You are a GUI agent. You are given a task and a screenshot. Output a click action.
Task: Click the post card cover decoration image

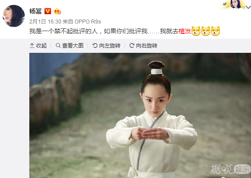pos(234,4)
